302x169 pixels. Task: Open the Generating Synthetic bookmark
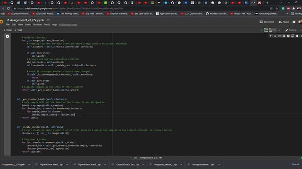(266, 14)
